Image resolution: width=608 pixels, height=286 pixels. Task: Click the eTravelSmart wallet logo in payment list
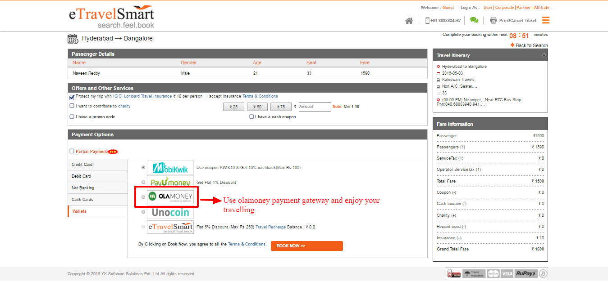(x=170, y=227)
